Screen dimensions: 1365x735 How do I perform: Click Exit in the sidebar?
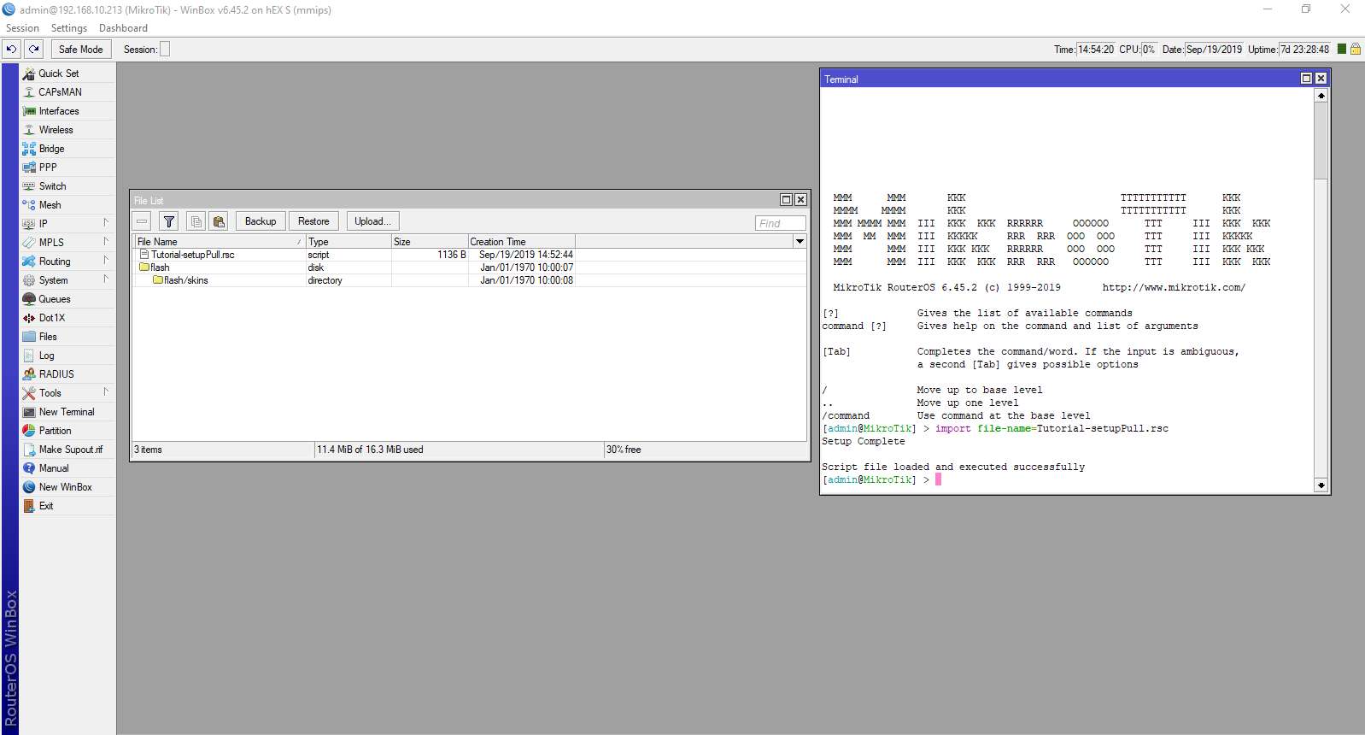67,506
